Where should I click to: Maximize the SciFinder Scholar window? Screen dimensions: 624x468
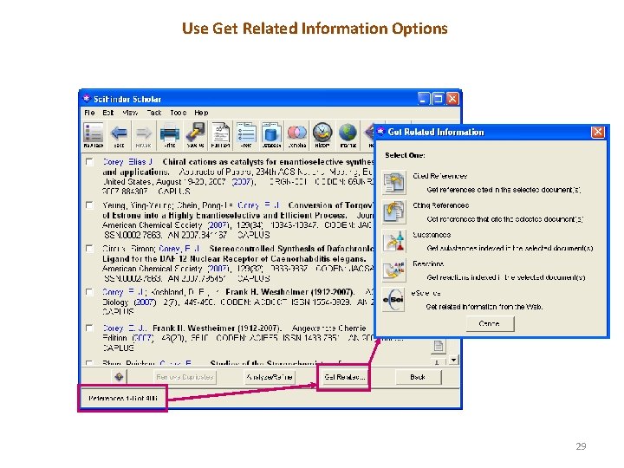(438, 98)
